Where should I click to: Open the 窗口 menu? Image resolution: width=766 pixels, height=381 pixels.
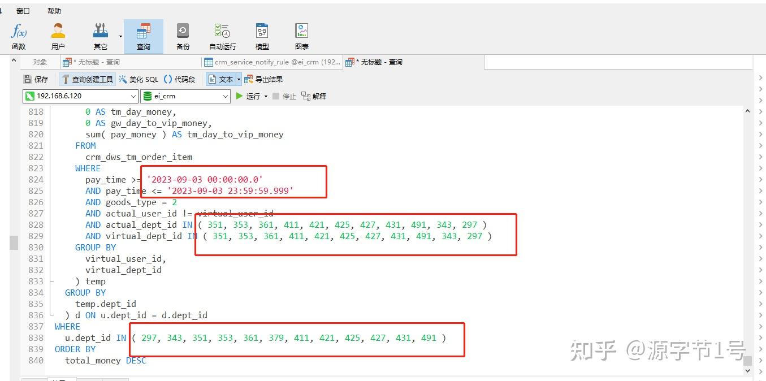(x=23, y=11)
